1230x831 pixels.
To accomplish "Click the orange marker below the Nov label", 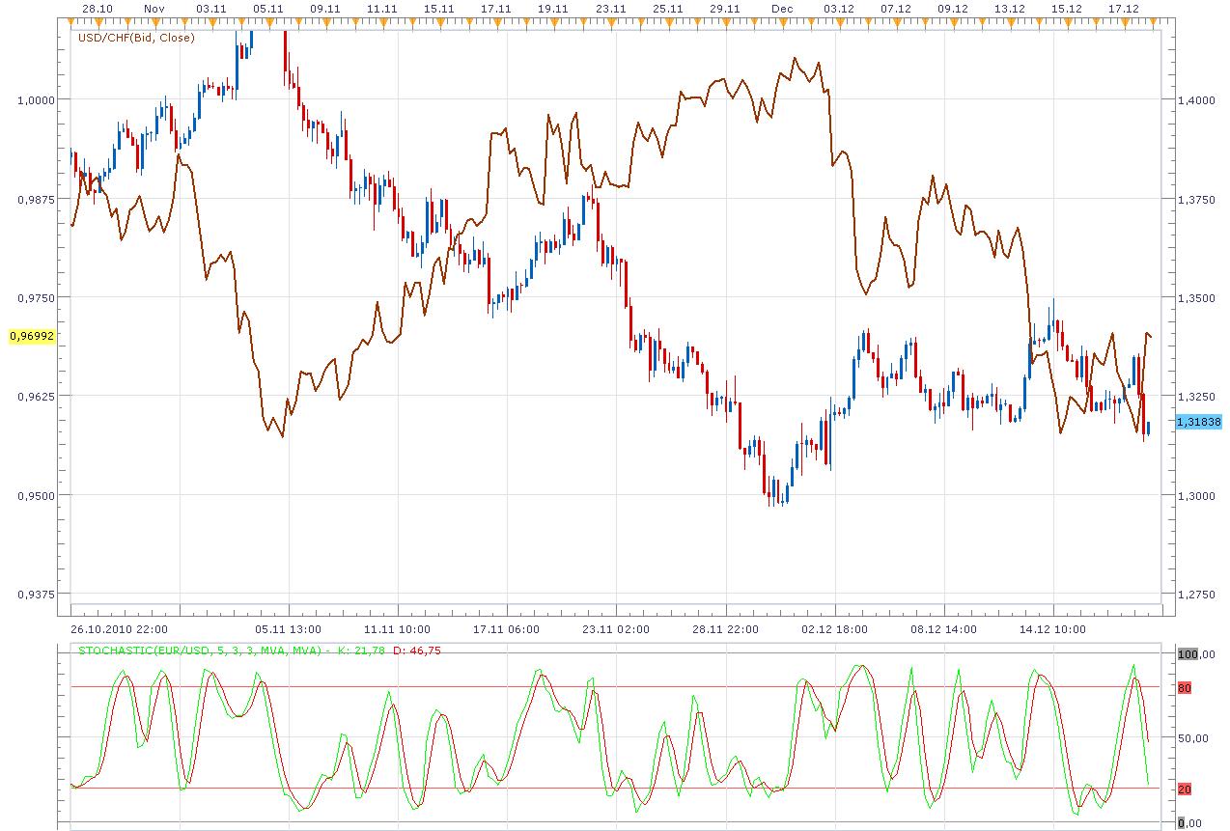I will click(154, 20).
